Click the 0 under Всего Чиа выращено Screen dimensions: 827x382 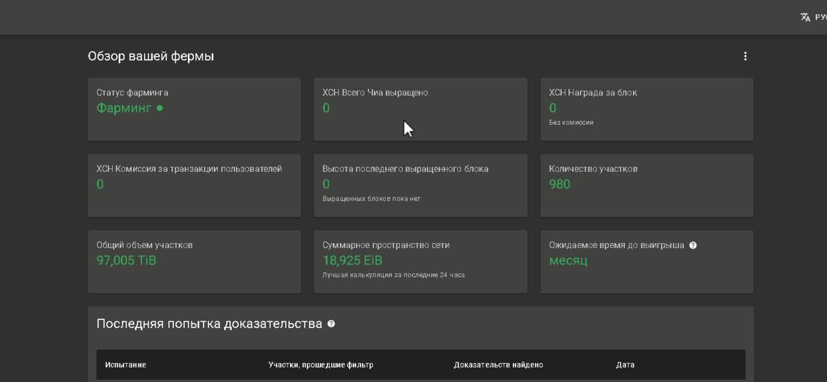pos(326,108)
